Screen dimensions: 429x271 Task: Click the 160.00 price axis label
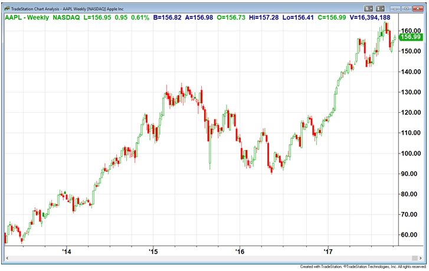(x=410, y=30)
